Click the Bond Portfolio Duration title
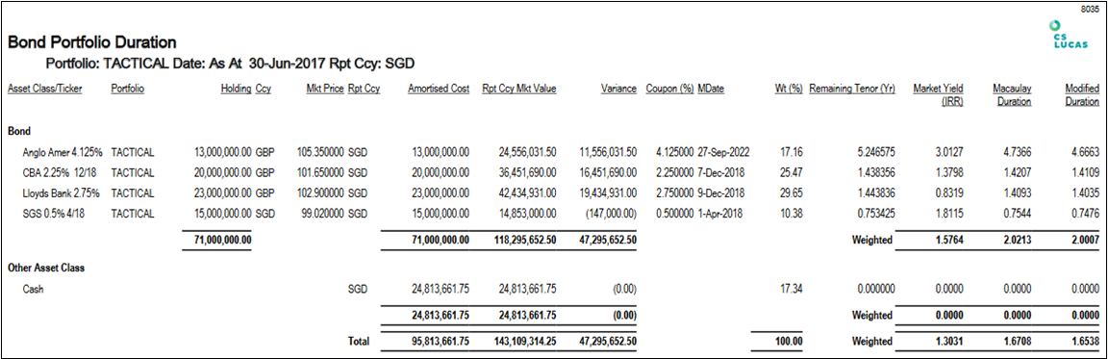 coord(92,42)
